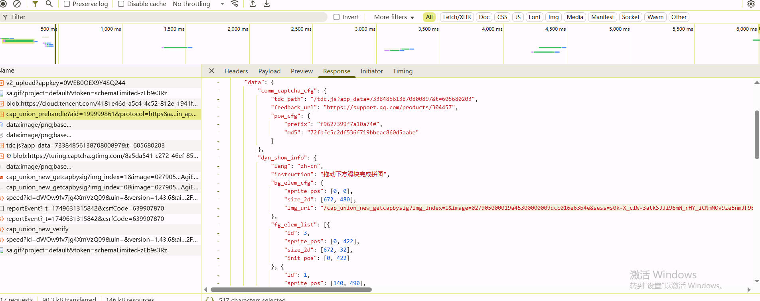
Task: Check the Invert filter checkbox
Action: tap(337, 17)
